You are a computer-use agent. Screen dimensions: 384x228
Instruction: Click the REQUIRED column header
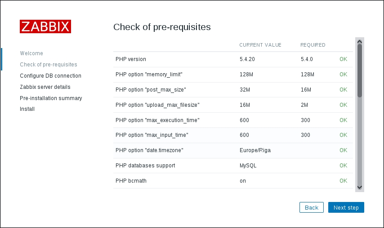tap(313, 45)
